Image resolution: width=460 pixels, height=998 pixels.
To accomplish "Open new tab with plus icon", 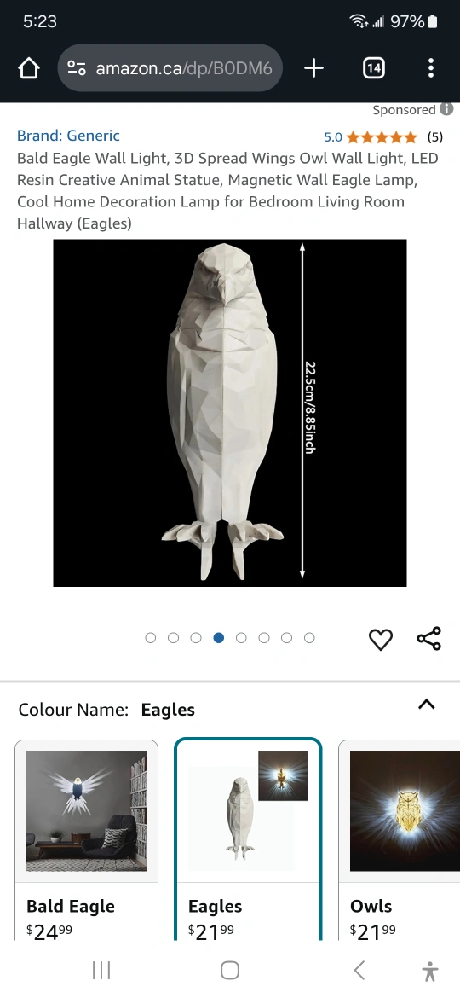I will pos(313,68).
